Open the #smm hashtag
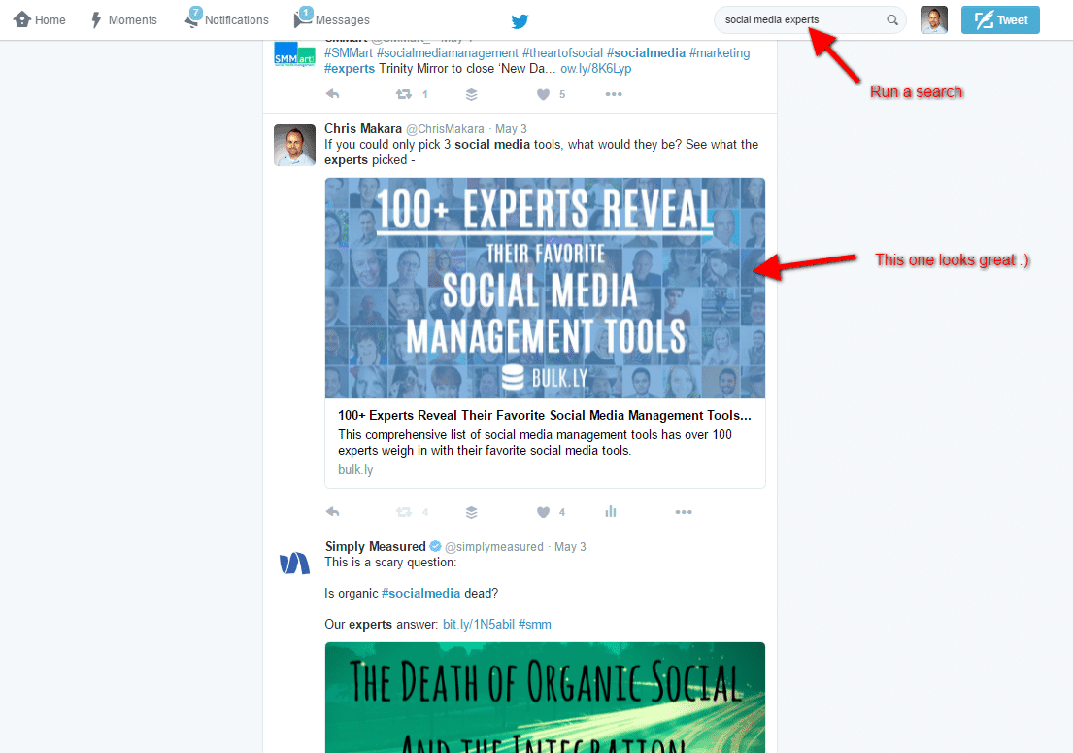1073x753 pixels. [x=534, y=625]
